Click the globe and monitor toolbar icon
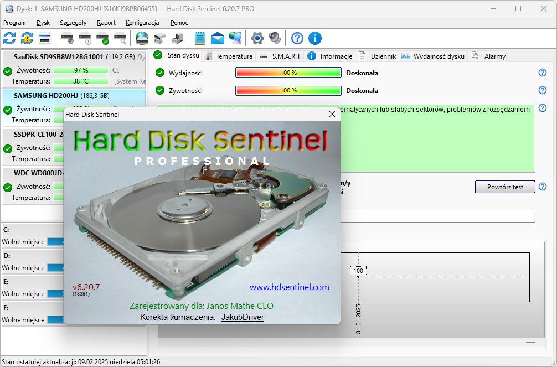 point(235,38)
